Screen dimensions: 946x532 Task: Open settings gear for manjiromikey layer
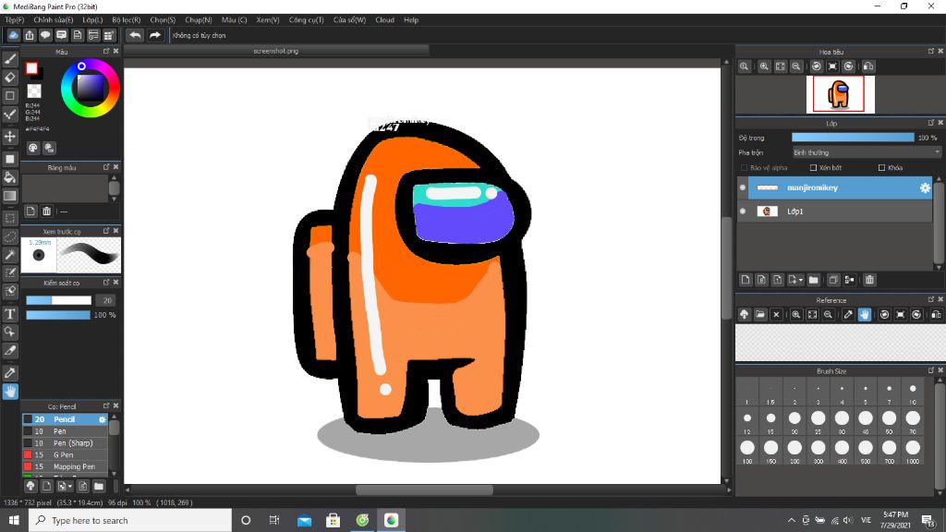[x=924, y=187]
